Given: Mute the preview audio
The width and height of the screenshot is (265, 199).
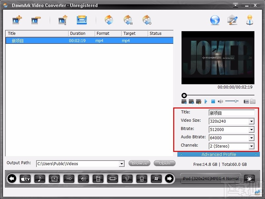Looking at the screenshot, I should tap(220, 101).
